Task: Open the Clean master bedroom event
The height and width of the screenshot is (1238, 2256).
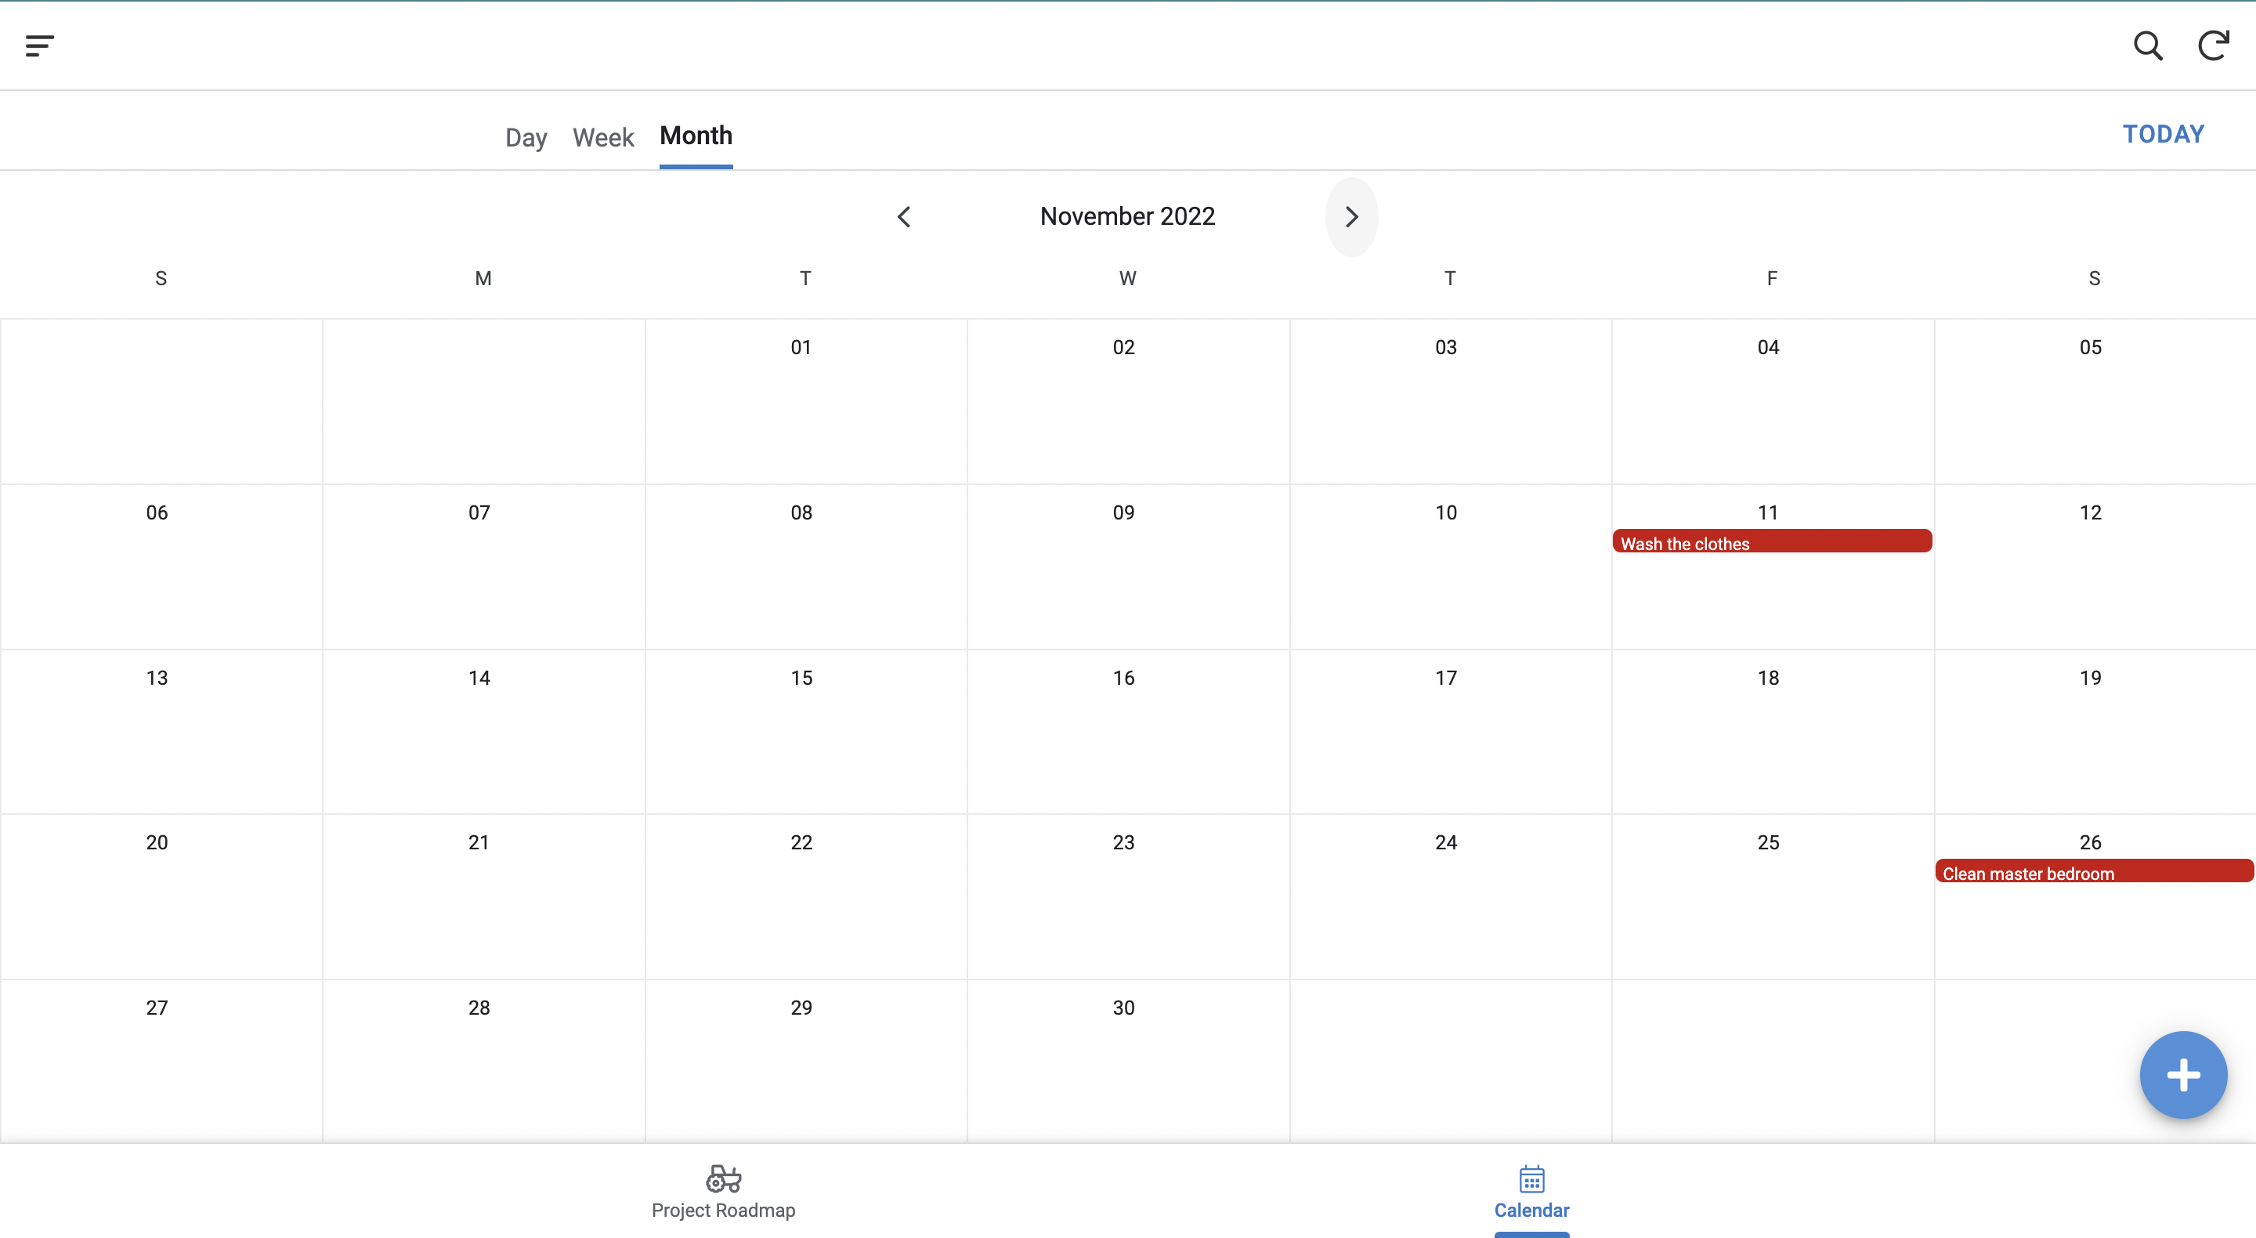Action: [2093, 872]
